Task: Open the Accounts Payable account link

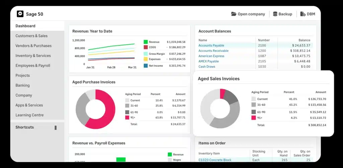Action: point(211,46)
